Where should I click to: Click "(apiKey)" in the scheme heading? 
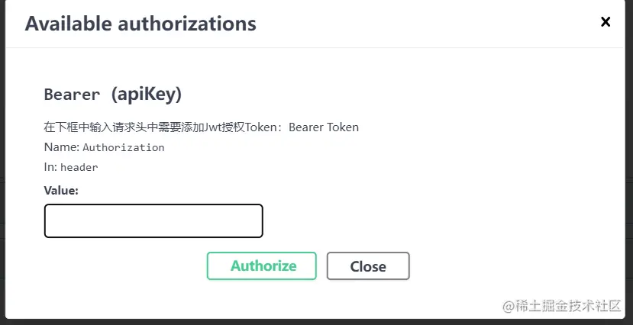147,95
